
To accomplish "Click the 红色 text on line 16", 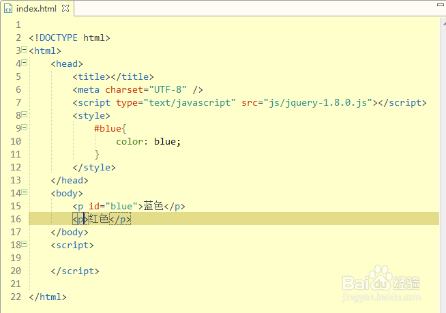I will click(99, 219).
